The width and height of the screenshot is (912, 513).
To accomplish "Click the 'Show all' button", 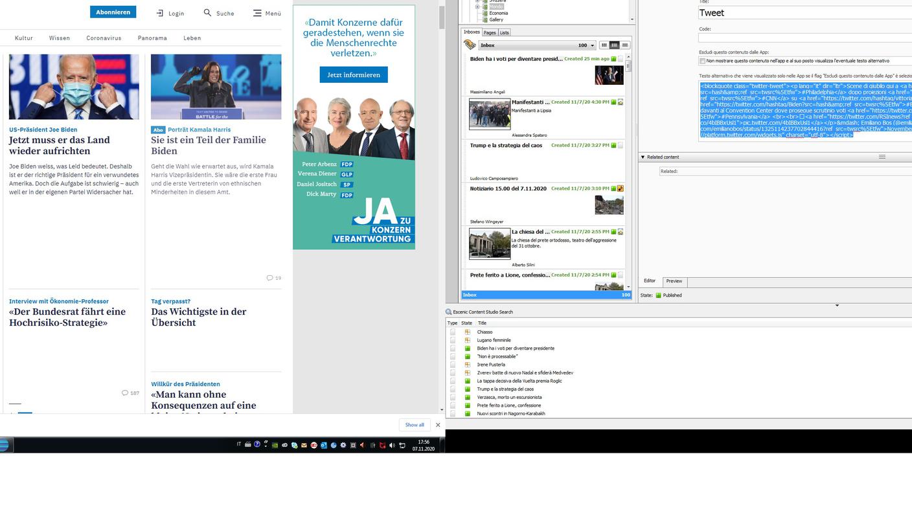I will 415,425.
